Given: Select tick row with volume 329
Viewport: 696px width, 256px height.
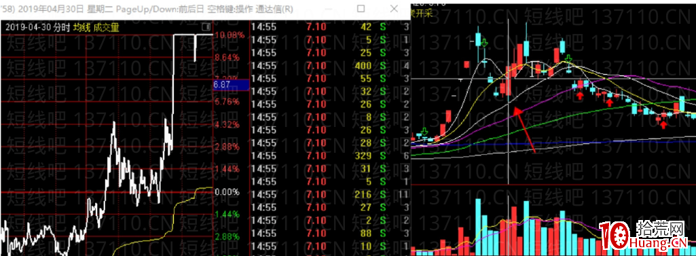Looking at the screenshot, I should (x=330, y=156).
